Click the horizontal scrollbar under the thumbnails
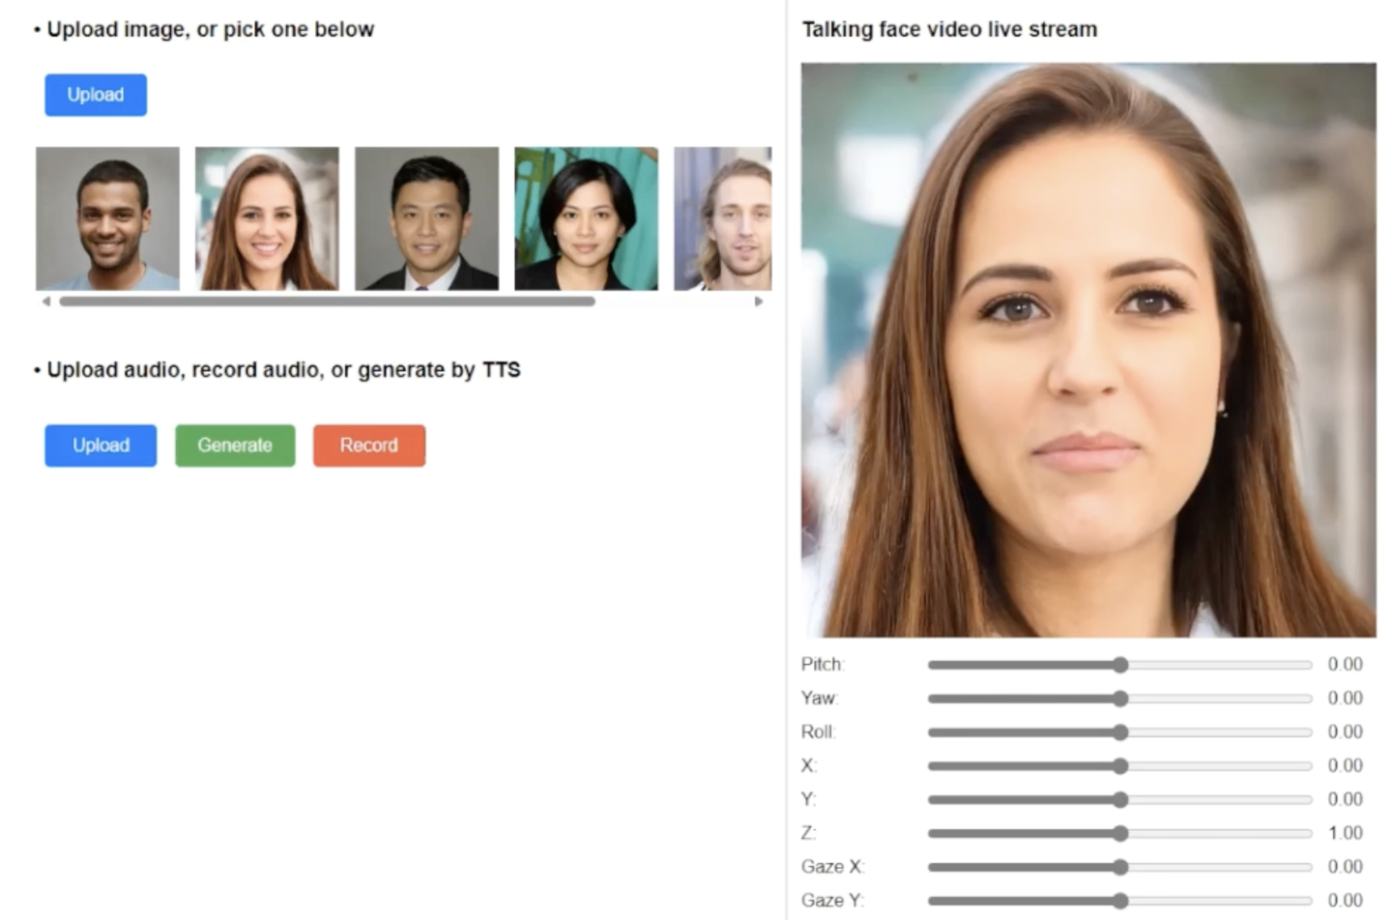Image resolution: width=1392 pixels, height=920 pixels. tap(327, 302)
